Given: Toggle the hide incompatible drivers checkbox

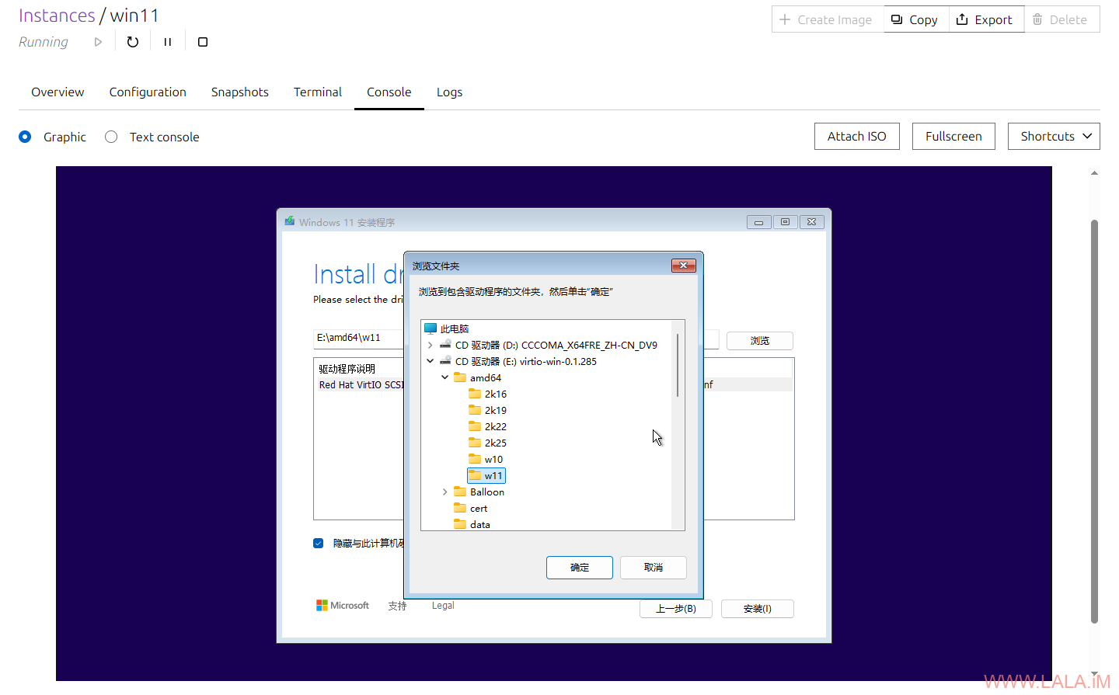Looking at the screenshot, I should pos(318,543).
